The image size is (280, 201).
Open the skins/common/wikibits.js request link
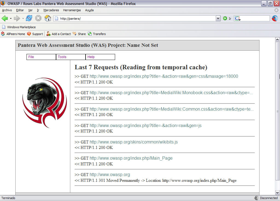[133, 142]
